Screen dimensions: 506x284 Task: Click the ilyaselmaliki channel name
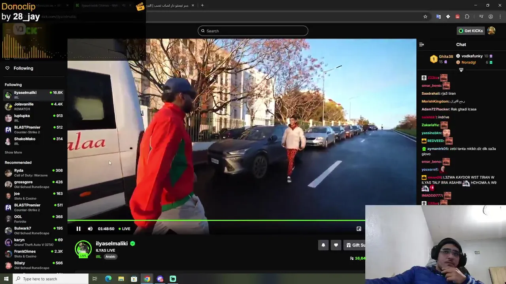[x=111, y=243]
